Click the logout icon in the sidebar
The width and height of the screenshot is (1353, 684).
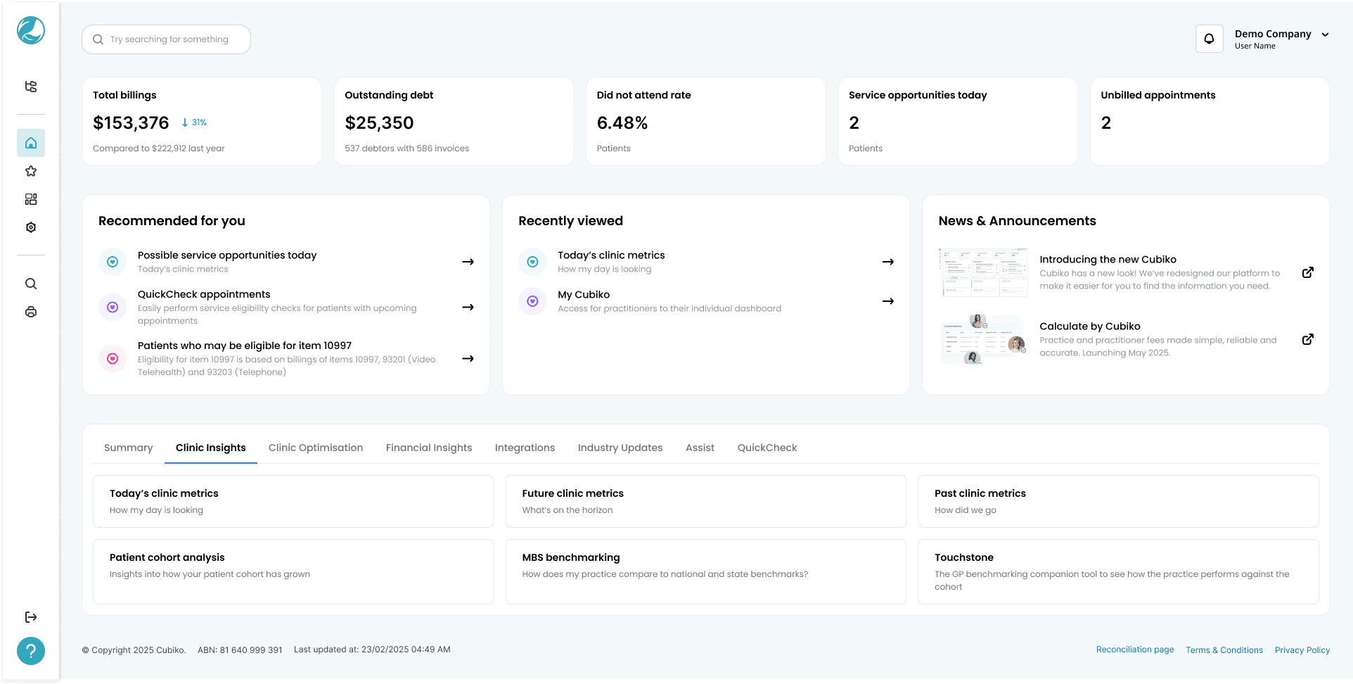31,617
